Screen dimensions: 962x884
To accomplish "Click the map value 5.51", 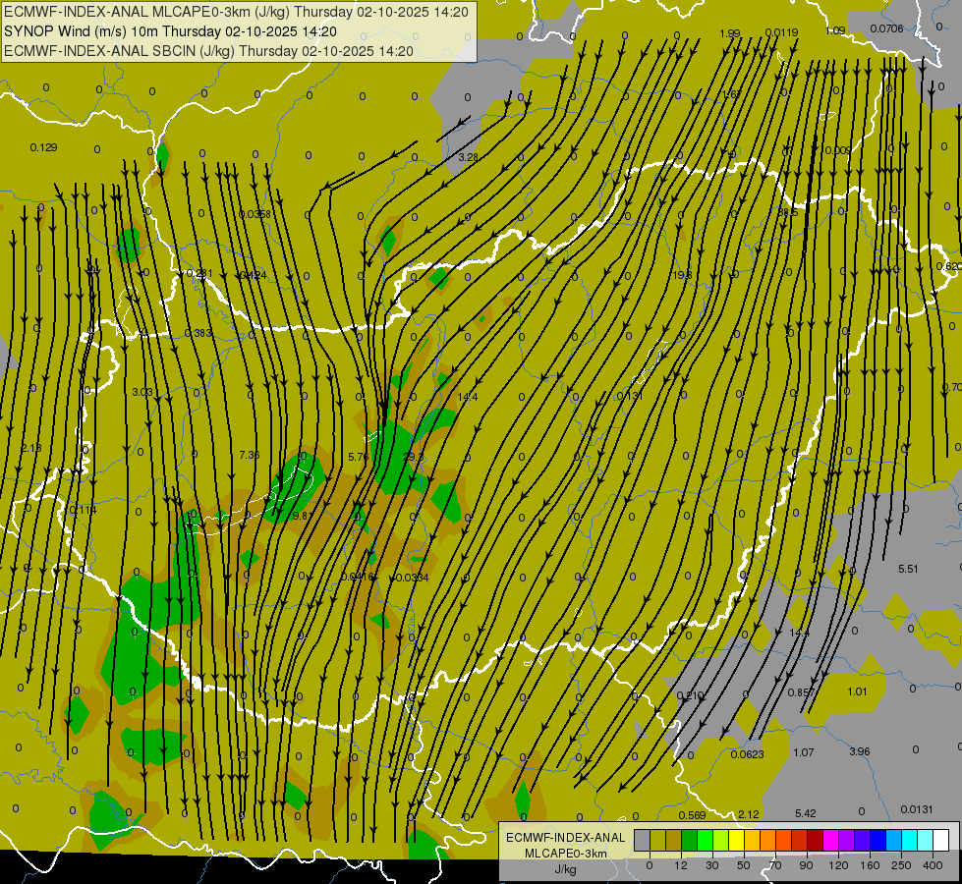I will [908, 570].
